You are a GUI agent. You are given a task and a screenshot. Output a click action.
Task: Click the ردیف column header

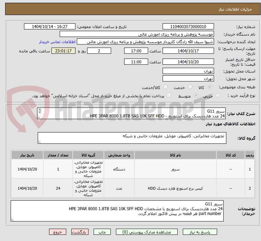point(250,155)
